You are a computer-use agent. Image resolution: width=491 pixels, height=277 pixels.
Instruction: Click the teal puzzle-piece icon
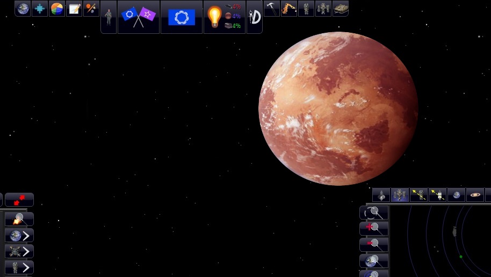click(40, 9)
